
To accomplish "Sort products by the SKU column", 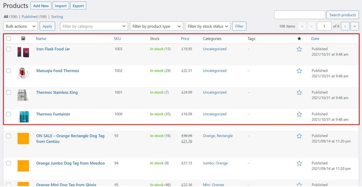I will click(x=117, y=39).
